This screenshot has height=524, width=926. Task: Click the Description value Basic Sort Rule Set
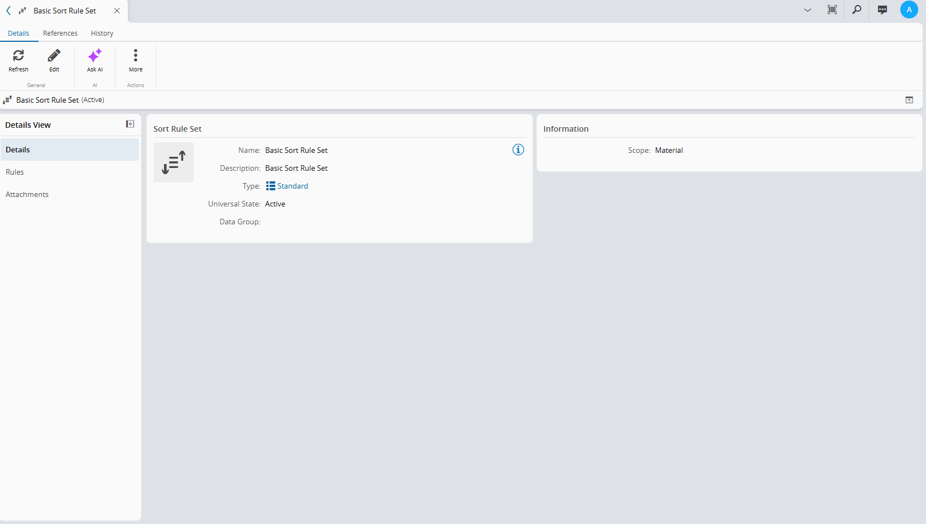coord(296,168)
